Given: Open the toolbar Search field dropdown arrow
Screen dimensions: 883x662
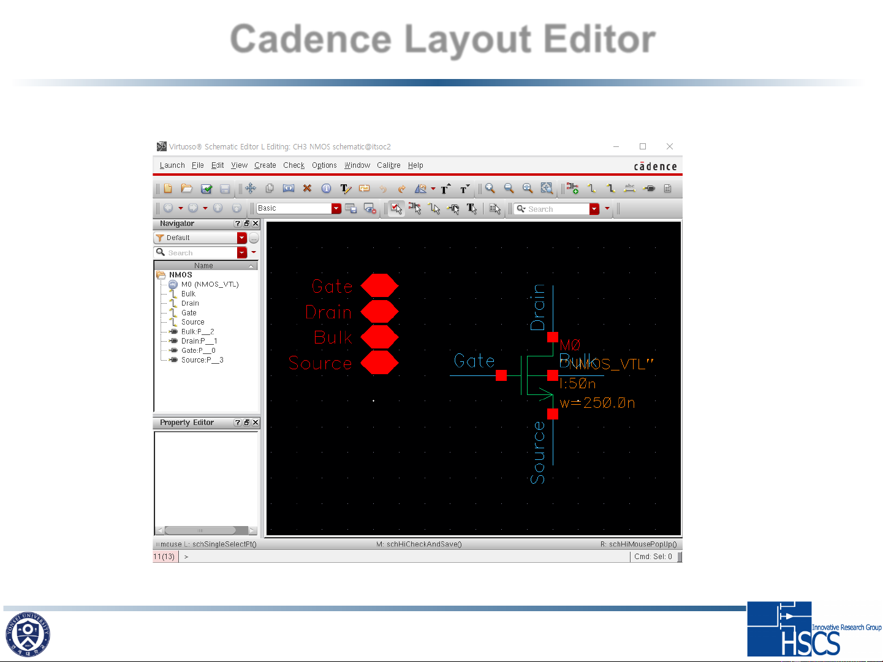Looking at the screenshot, I should click(x=594, y=209).
